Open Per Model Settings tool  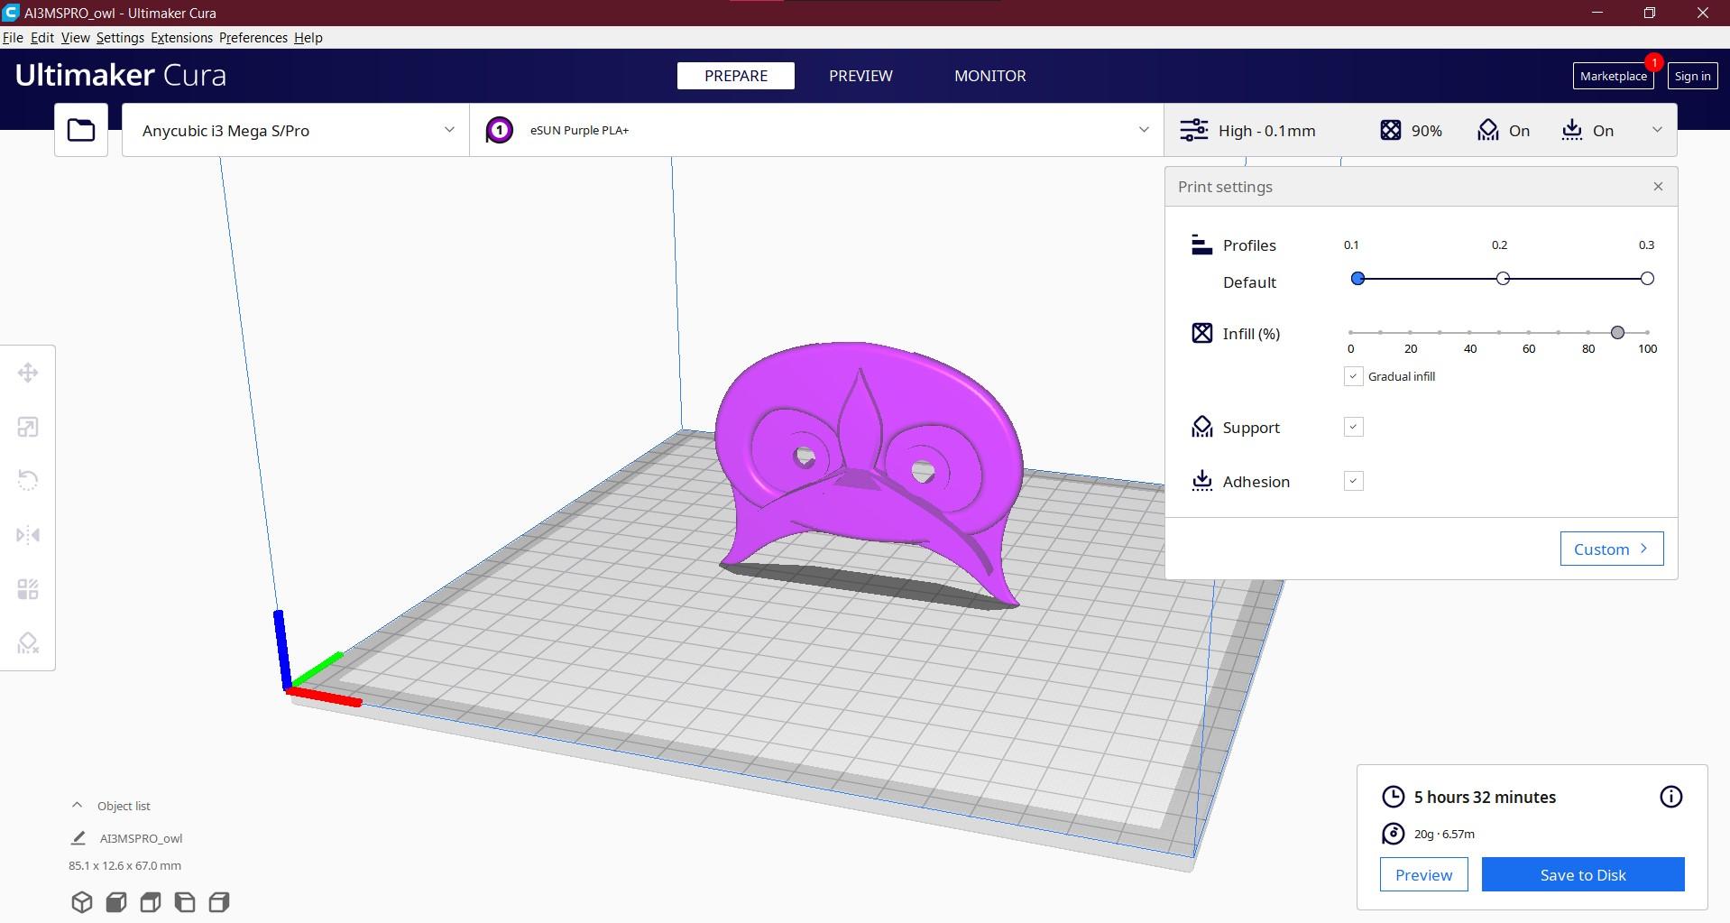[27, 588]
